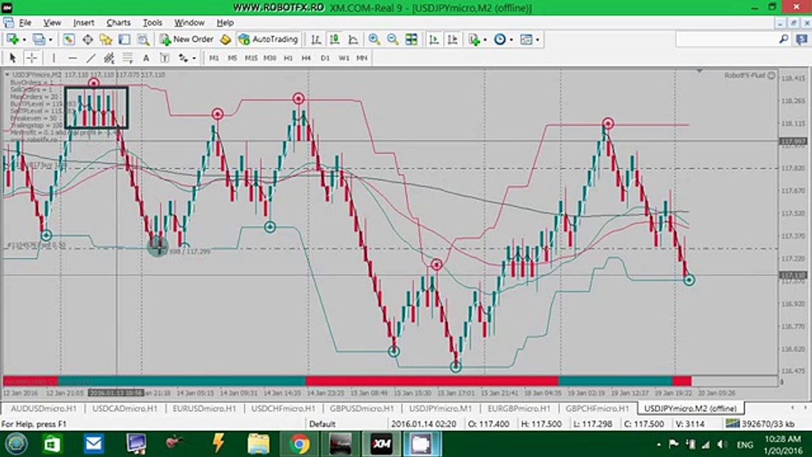The image size is (812, 457).
Task: Switch to the AUDUSDmicro,H1 chart tab
Action: pos(44,408)
